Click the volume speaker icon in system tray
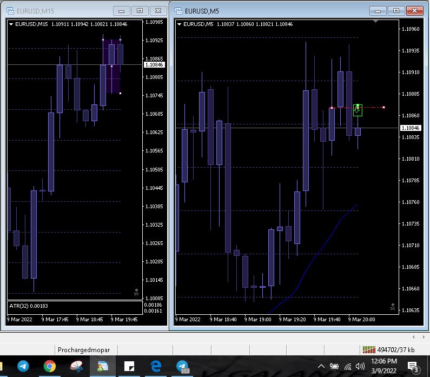 pyautogui.click(x=360, y=366)
